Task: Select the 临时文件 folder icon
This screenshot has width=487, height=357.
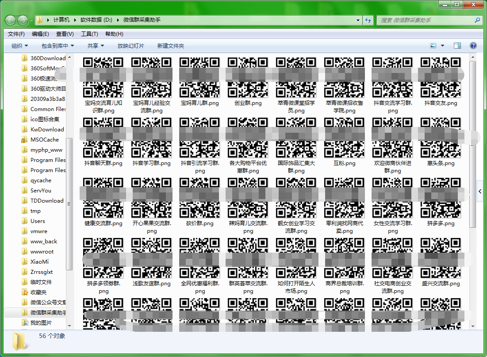Action: [x=24, y=282]
